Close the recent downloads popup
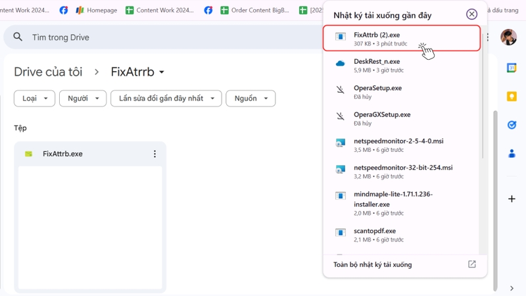Image resolution: width=526 pixels, height=296 pixels. click(x=471, y=14)
